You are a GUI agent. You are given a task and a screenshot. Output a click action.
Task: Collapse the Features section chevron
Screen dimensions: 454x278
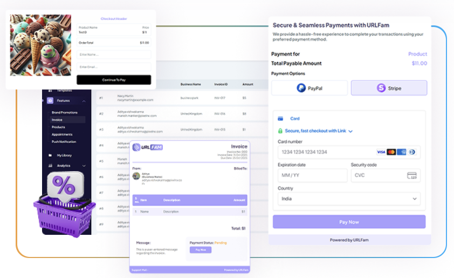[x=84, y=101]
